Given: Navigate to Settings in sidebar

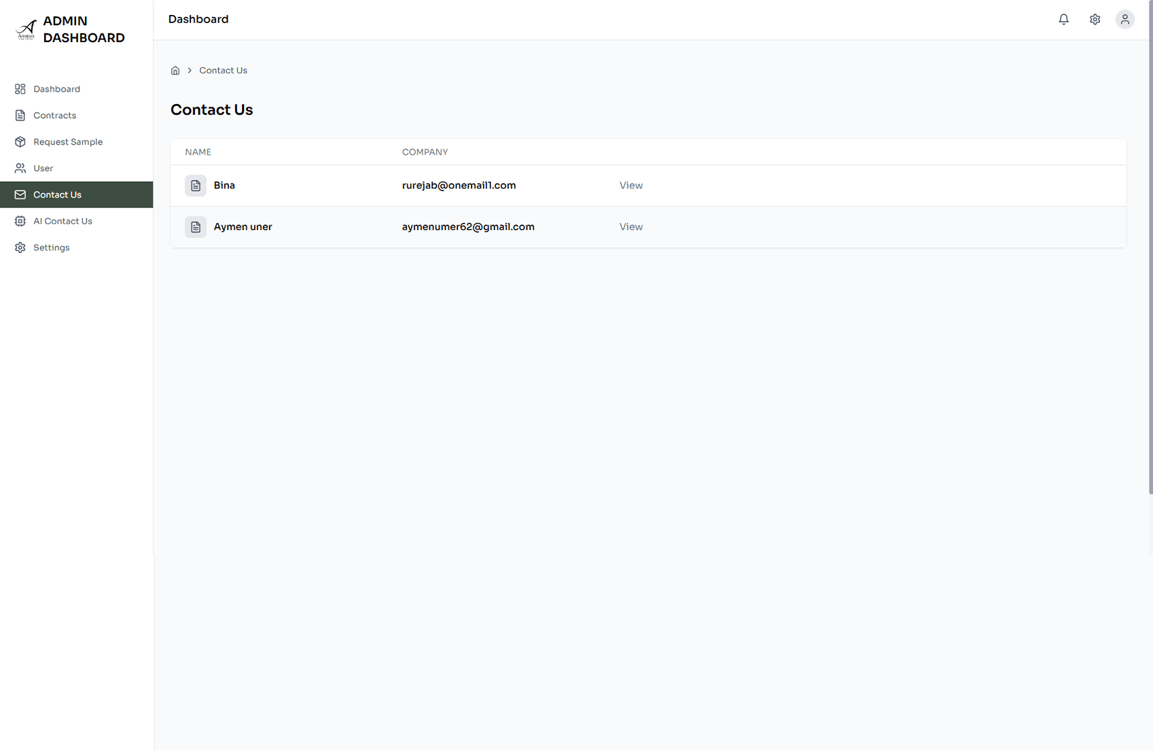Looking at the screenshot, I should coord(51,248).
